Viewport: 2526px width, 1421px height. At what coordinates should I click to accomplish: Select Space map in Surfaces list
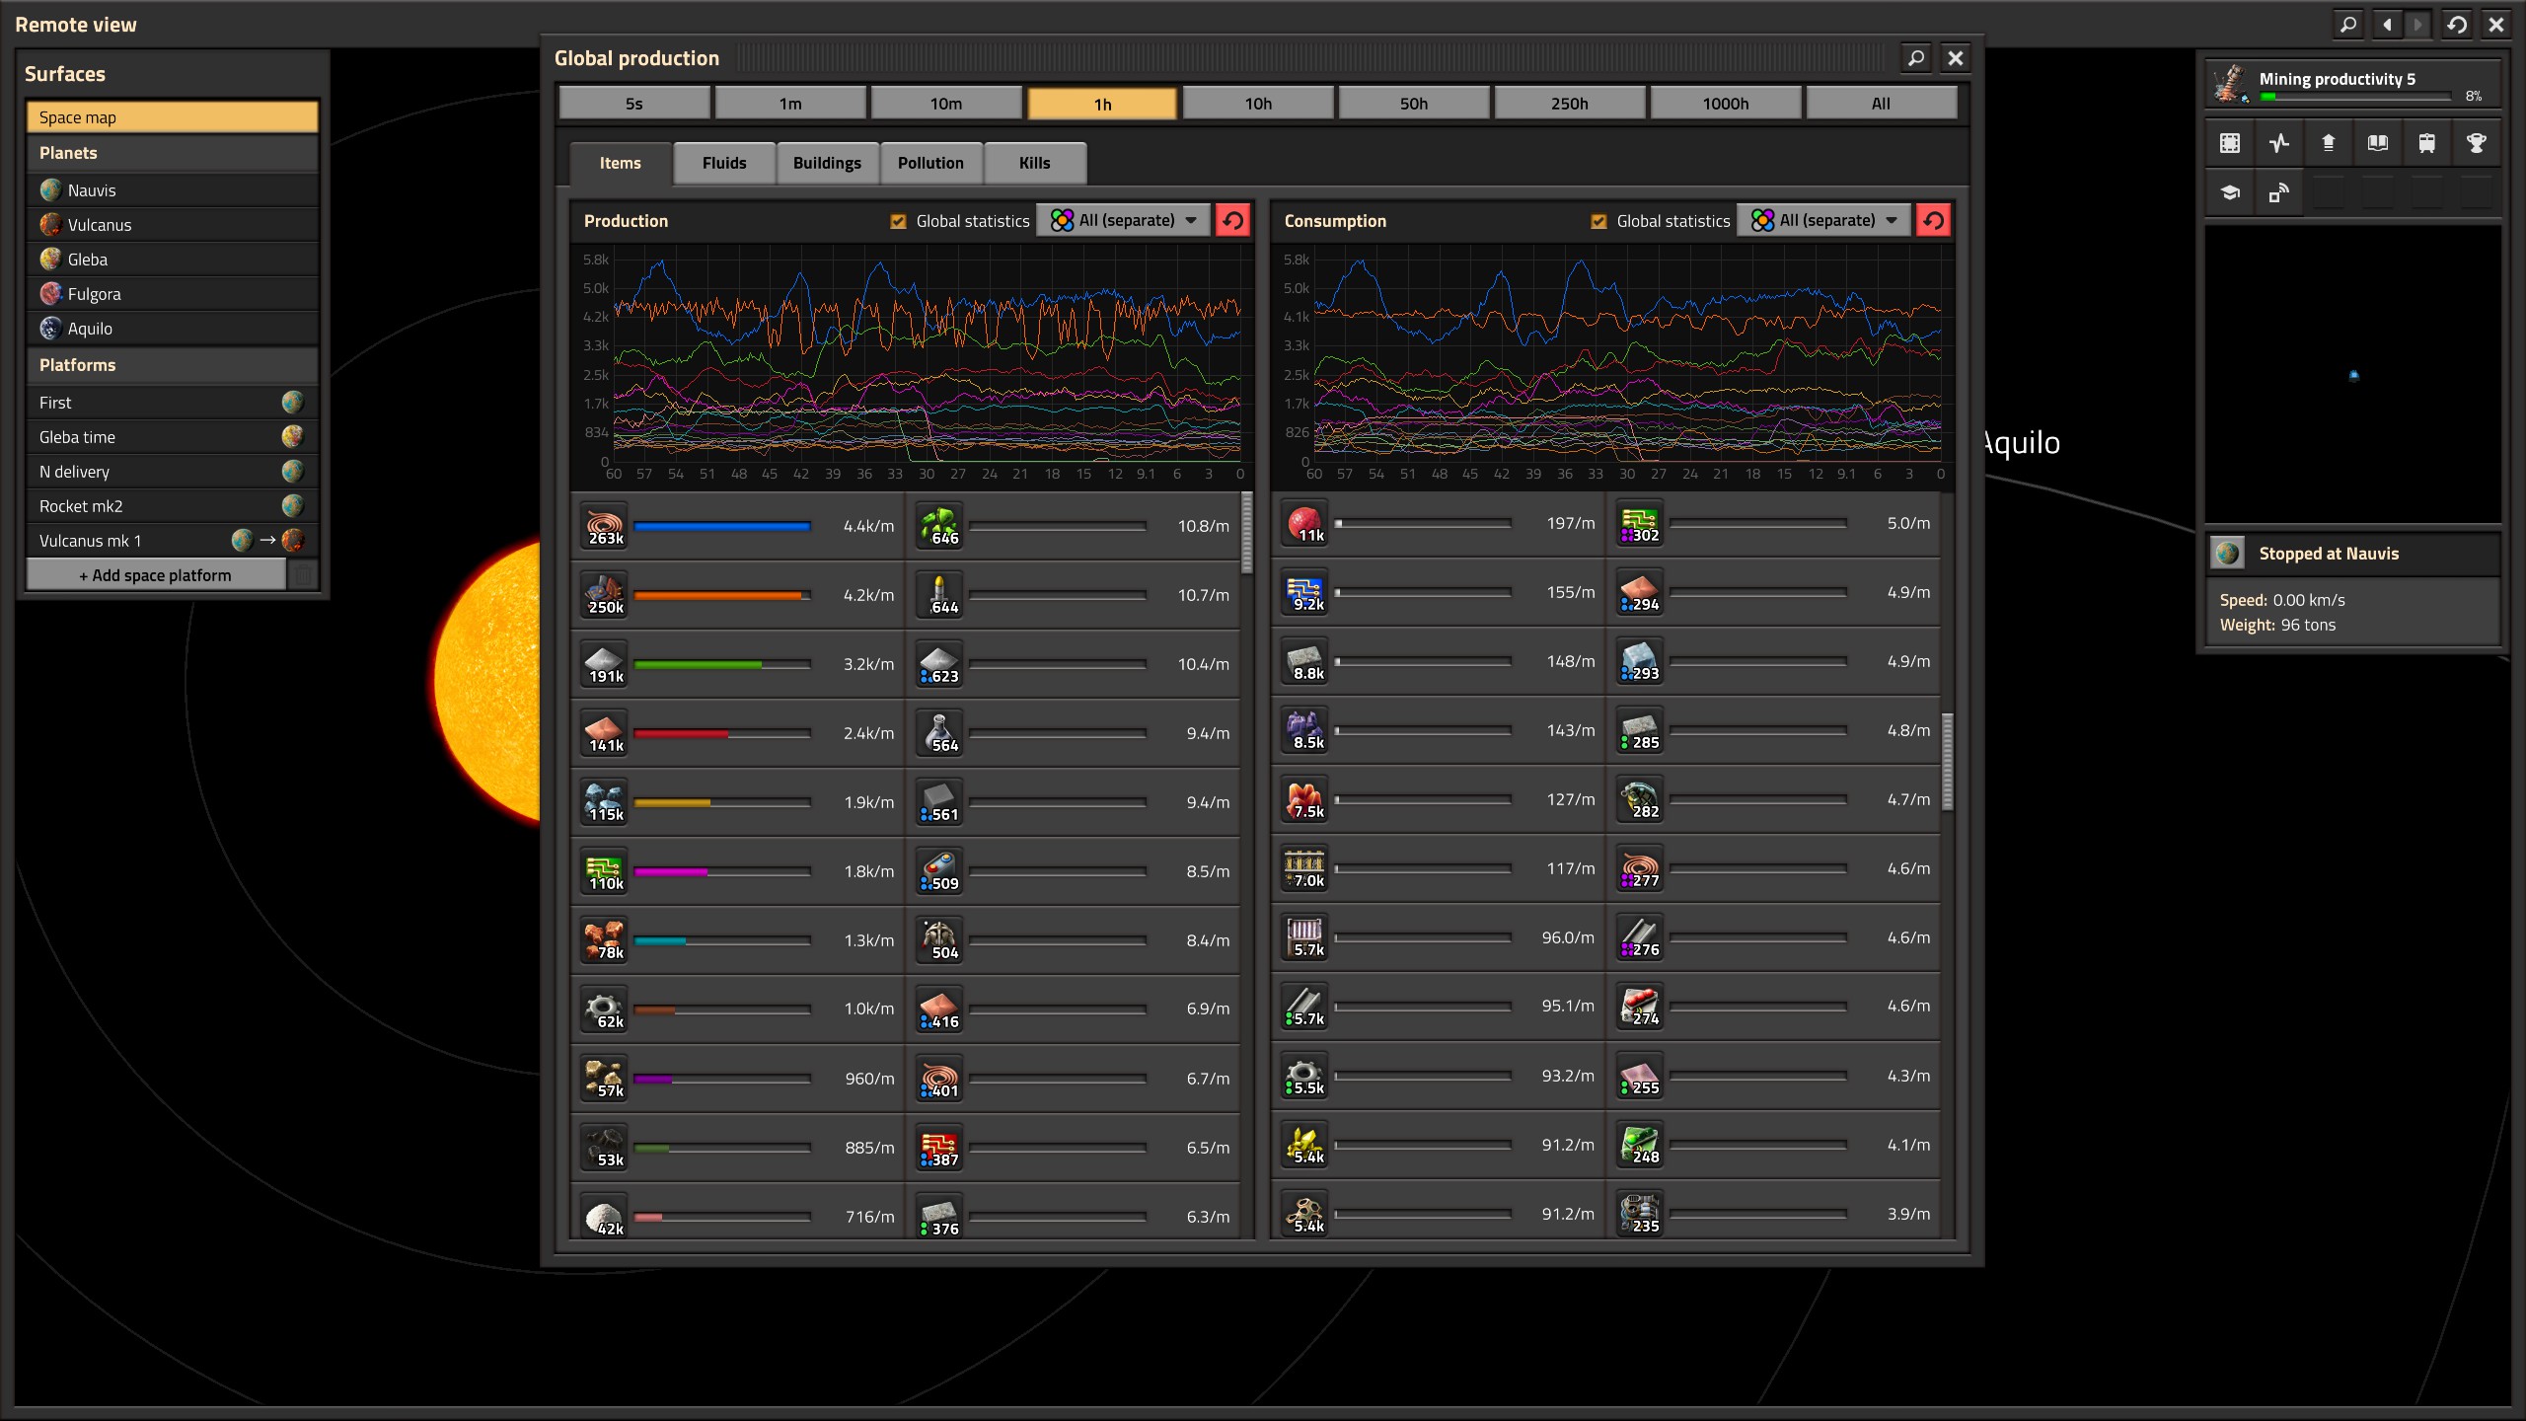coord(173,117)
